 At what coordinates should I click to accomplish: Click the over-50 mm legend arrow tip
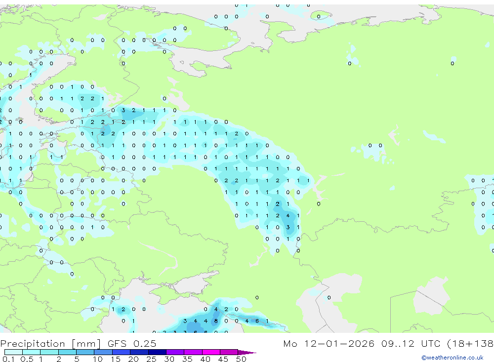coord(247,353)
